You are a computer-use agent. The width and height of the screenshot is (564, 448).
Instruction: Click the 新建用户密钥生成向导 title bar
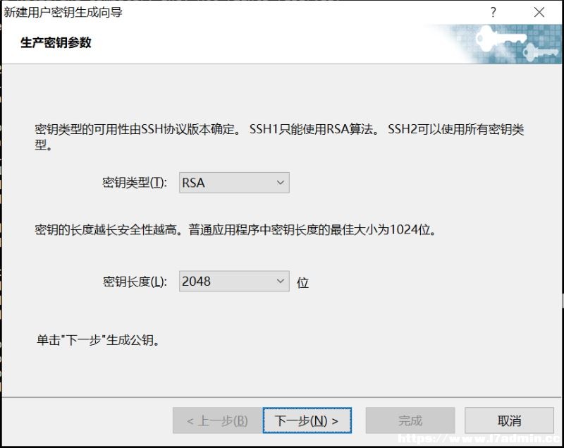pyautogui.click(x=63, y=12)
